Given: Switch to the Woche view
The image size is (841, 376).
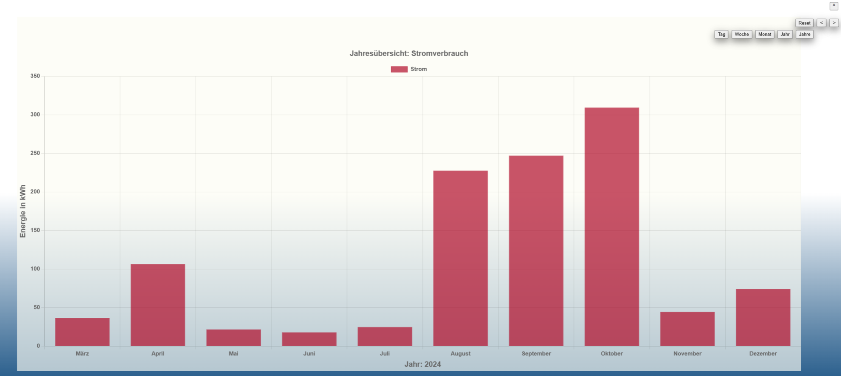Looking at the screenshot, I should (x=742, y=34).
